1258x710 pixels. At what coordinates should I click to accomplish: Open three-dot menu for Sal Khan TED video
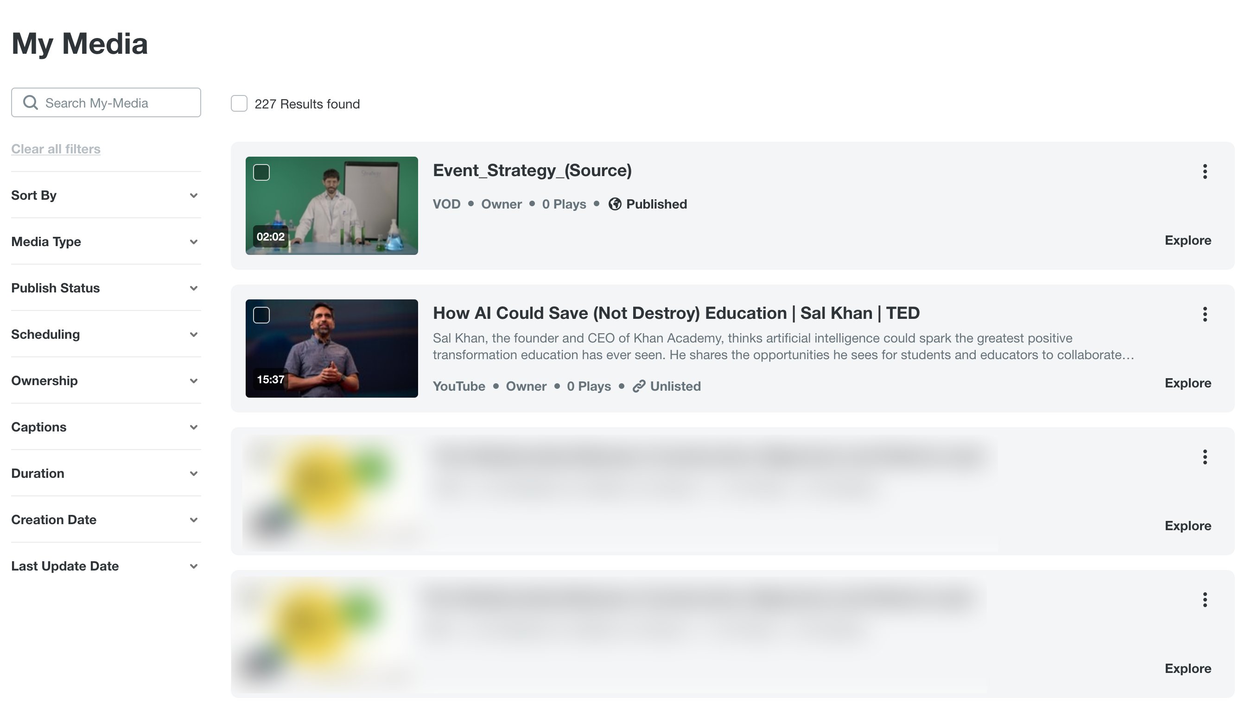1205,314
